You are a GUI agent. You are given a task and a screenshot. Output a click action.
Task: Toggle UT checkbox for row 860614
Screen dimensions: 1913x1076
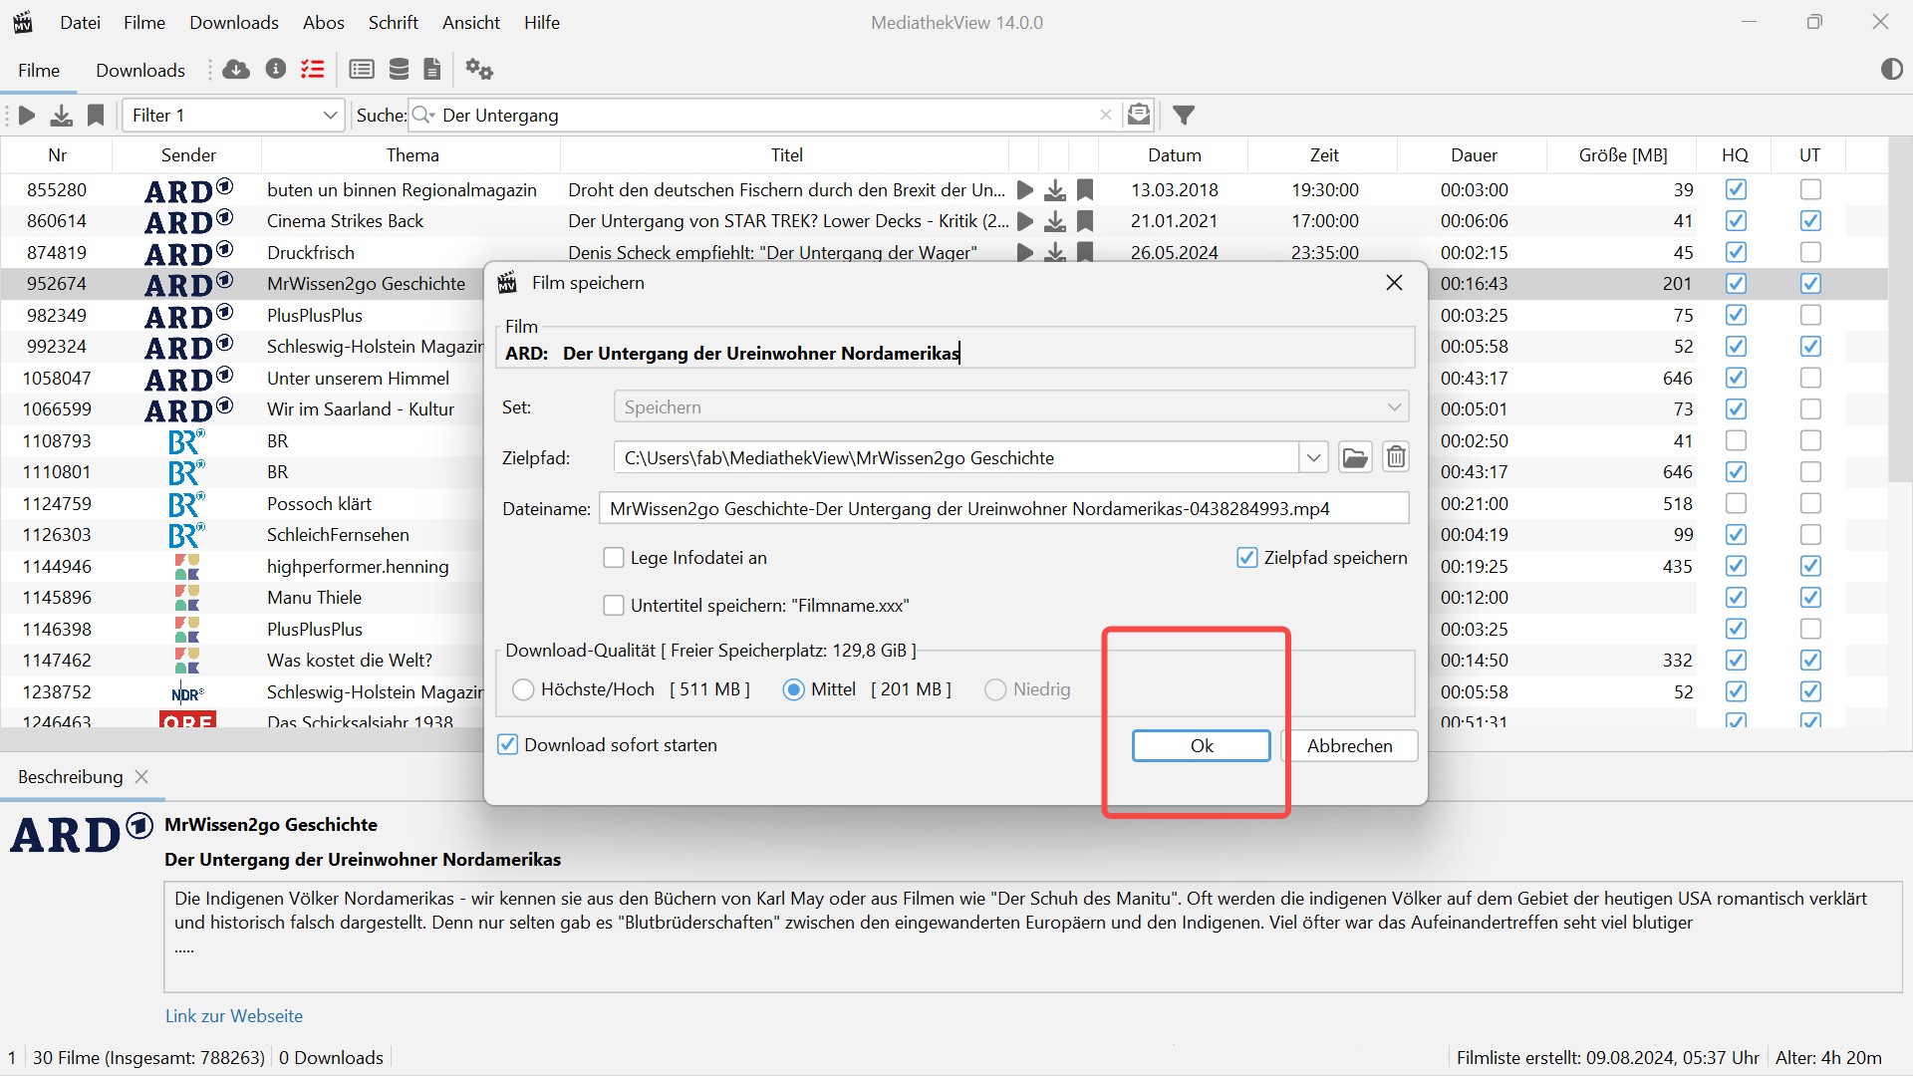pyautogui.click(x=1810, y=221)
